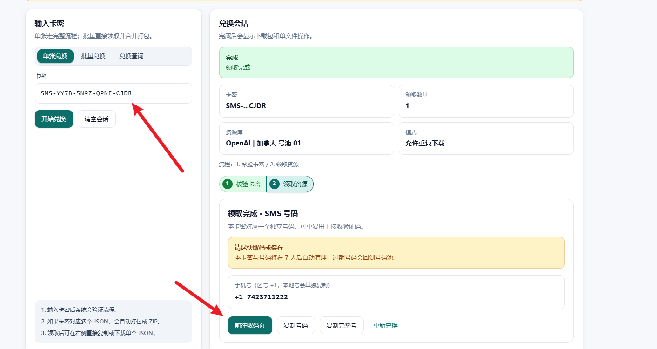
Task: Click the 卡密 SMS-...CJDR info card
Action: coord(307,101)
